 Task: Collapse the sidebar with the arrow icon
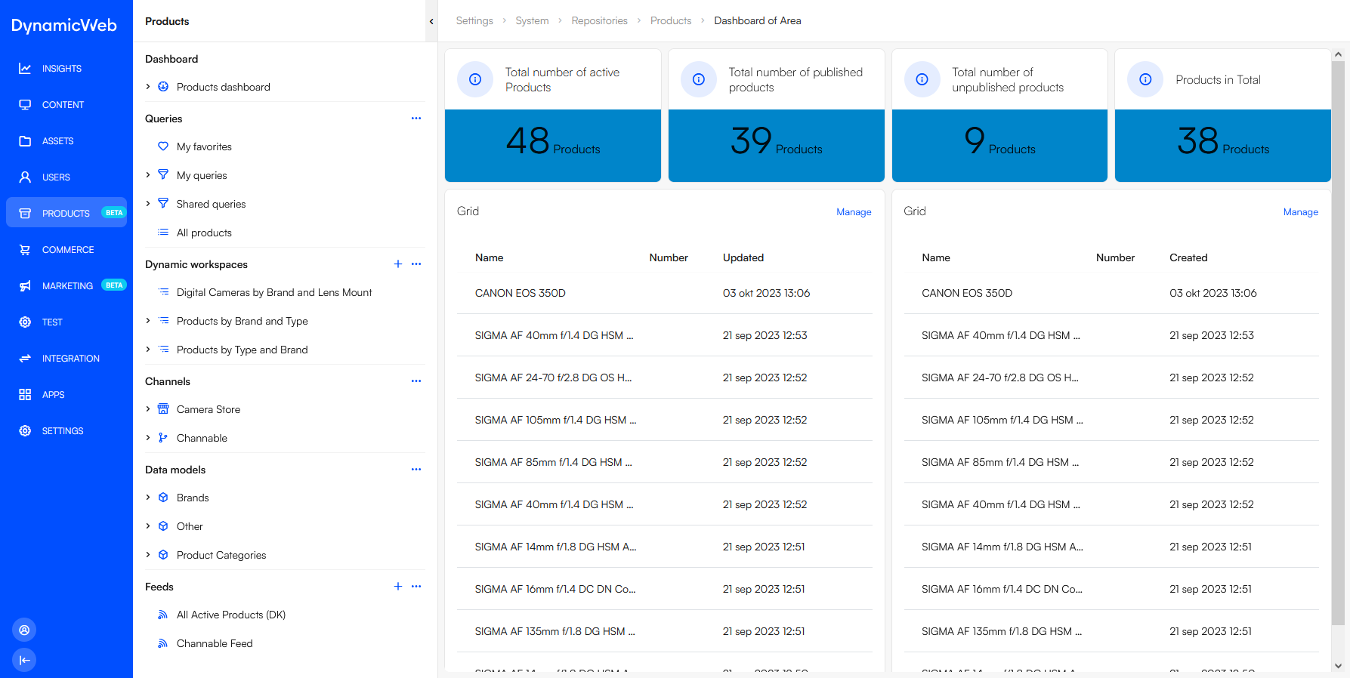coord(24,660)
